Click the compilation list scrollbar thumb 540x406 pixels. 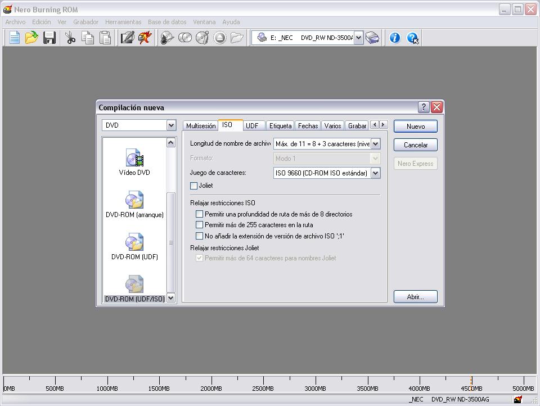coord(171,242)
